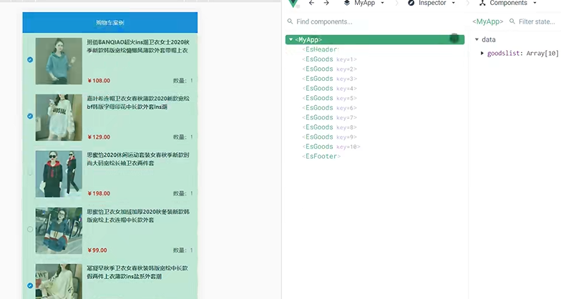Select EsGoods component with key=2
Screen dimensions: 561x299
pos(329,69)
